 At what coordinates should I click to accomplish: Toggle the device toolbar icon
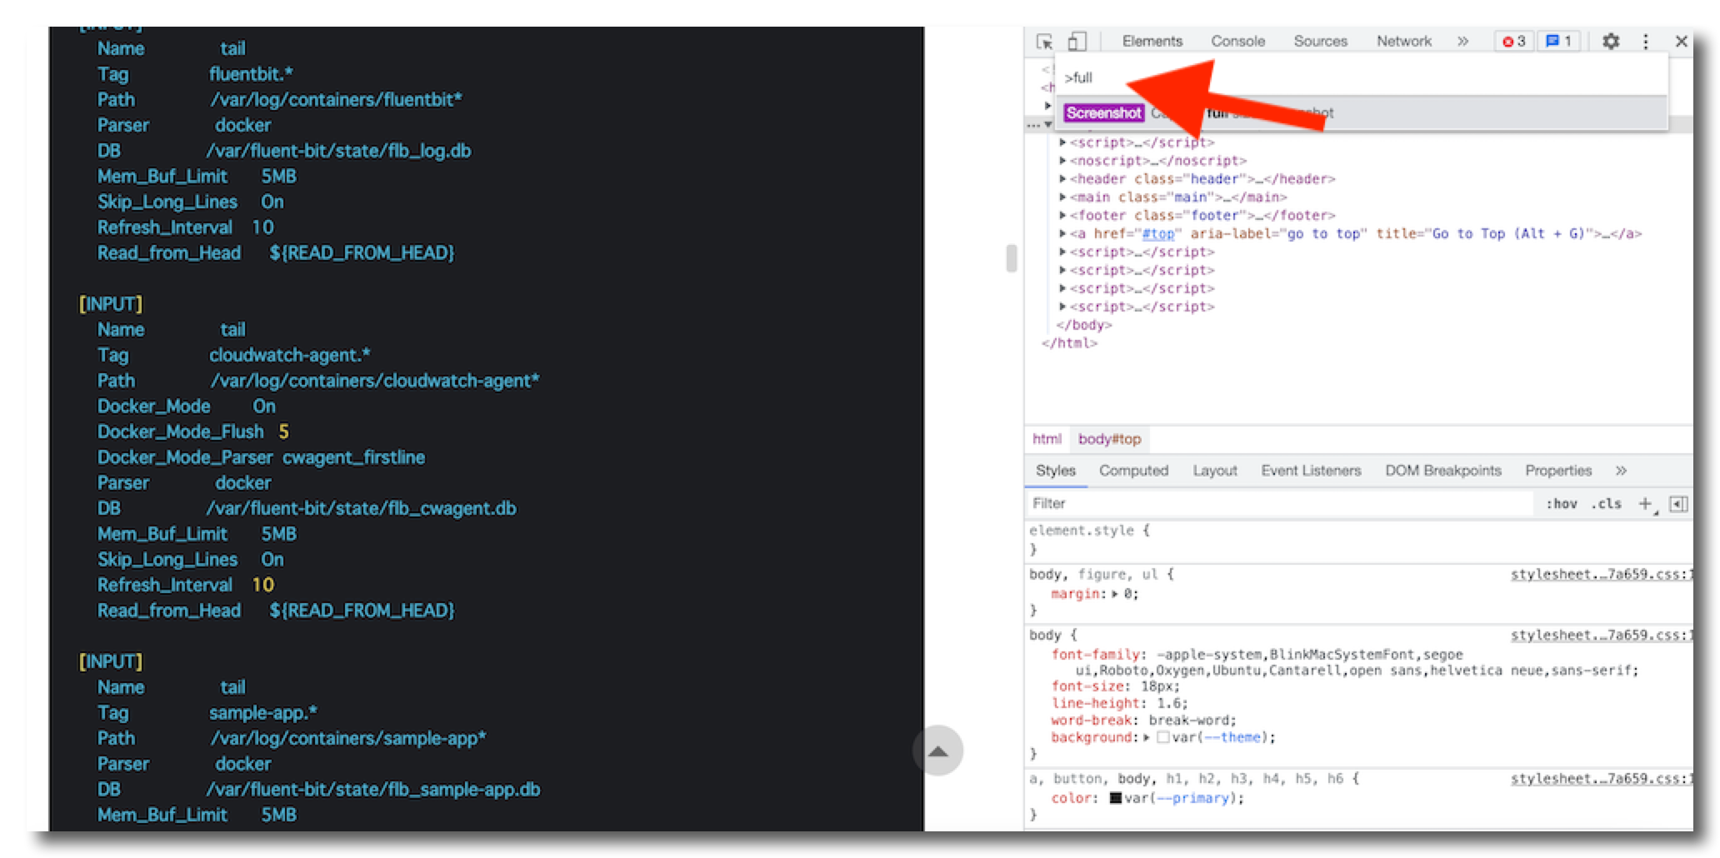(x=1077, y=41)
